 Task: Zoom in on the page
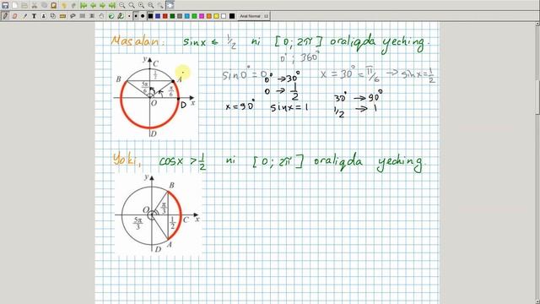coord(142,6)
